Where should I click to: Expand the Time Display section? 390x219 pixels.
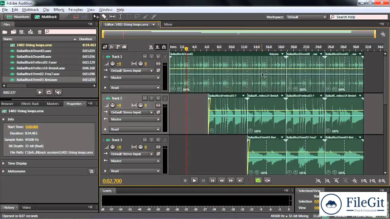pyautogui.click(x=3, y=163)
